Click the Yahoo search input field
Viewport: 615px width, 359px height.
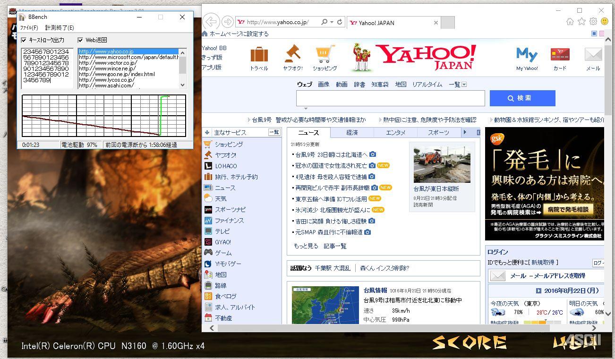391,98
